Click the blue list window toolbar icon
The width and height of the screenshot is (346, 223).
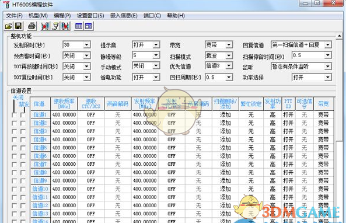pyautogui.click(x=89, y=26)
